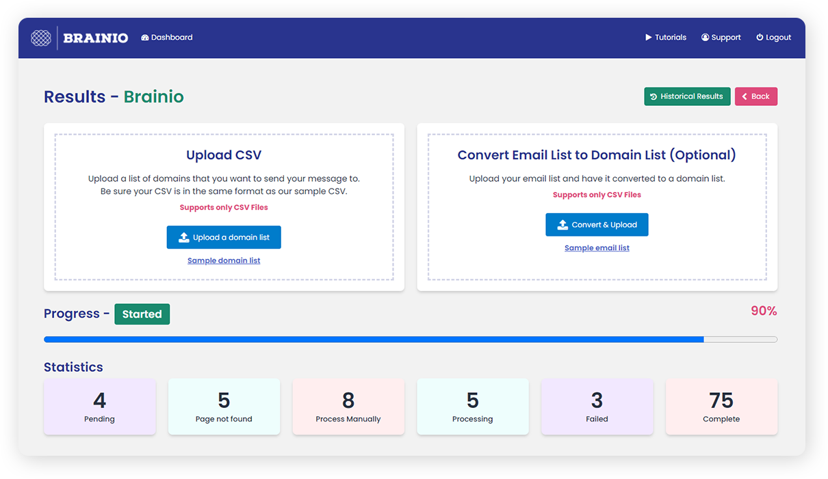Viewport: 828px width, 479px height.
Task: Open the Tutorials menu item
Action: pos(666,38)
